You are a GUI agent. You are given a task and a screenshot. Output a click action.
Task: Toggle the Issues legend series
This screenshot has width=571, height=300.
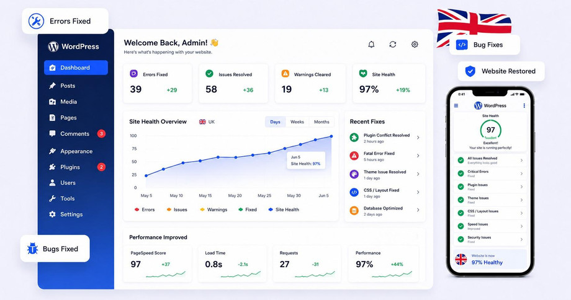pos(177,210)
